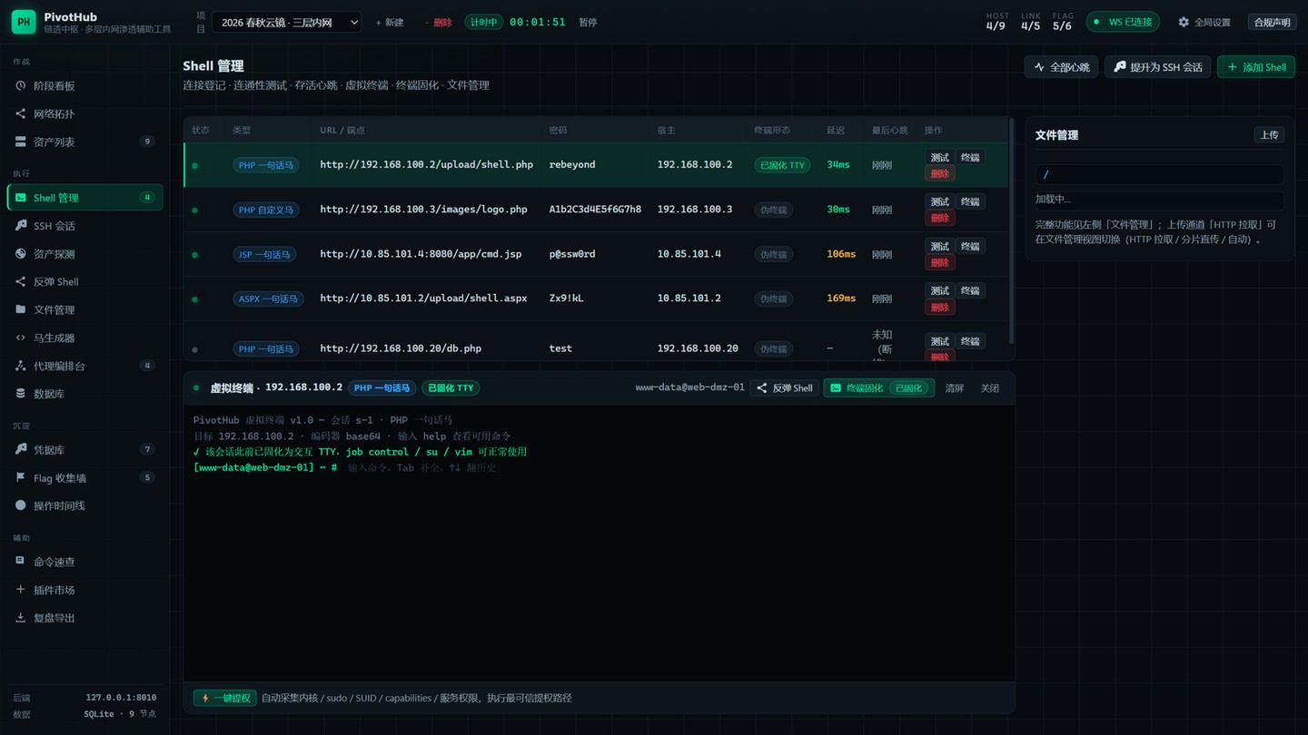Click the URL http://192.168.100.3/images/logo.php
The height and width of the screenshot is (735, 1308).
click(423, 210)
